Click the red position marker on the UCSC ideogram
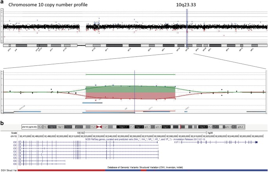Screen dimensions: 268x172 tap(180, 127)
